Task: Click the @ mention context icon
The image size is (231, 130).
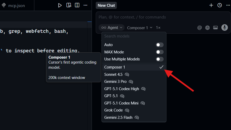Action: [200, 28]
